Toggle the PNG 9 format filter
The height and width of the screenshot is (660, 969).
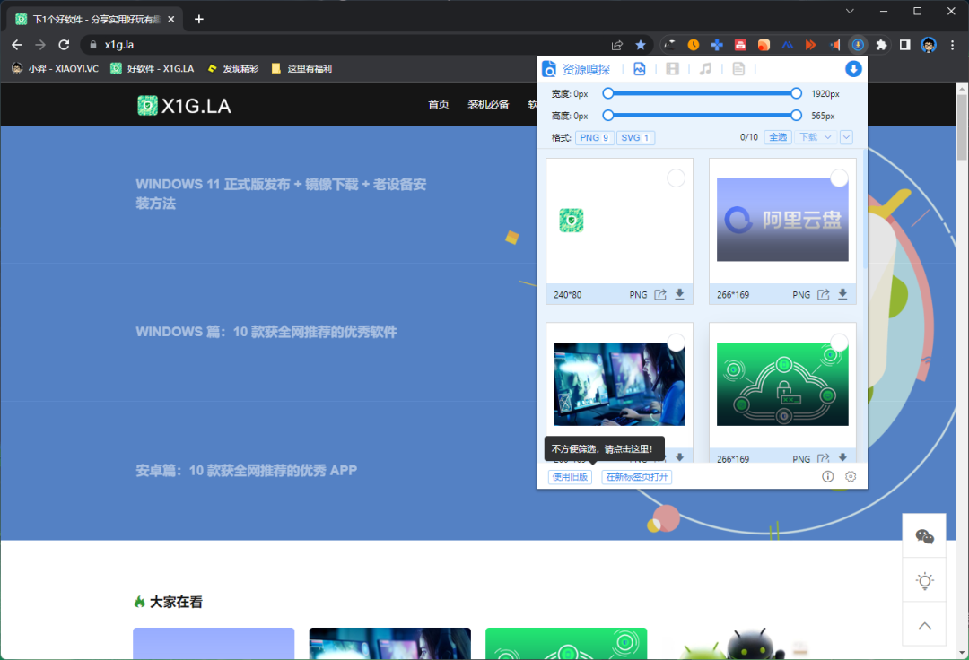594,138
